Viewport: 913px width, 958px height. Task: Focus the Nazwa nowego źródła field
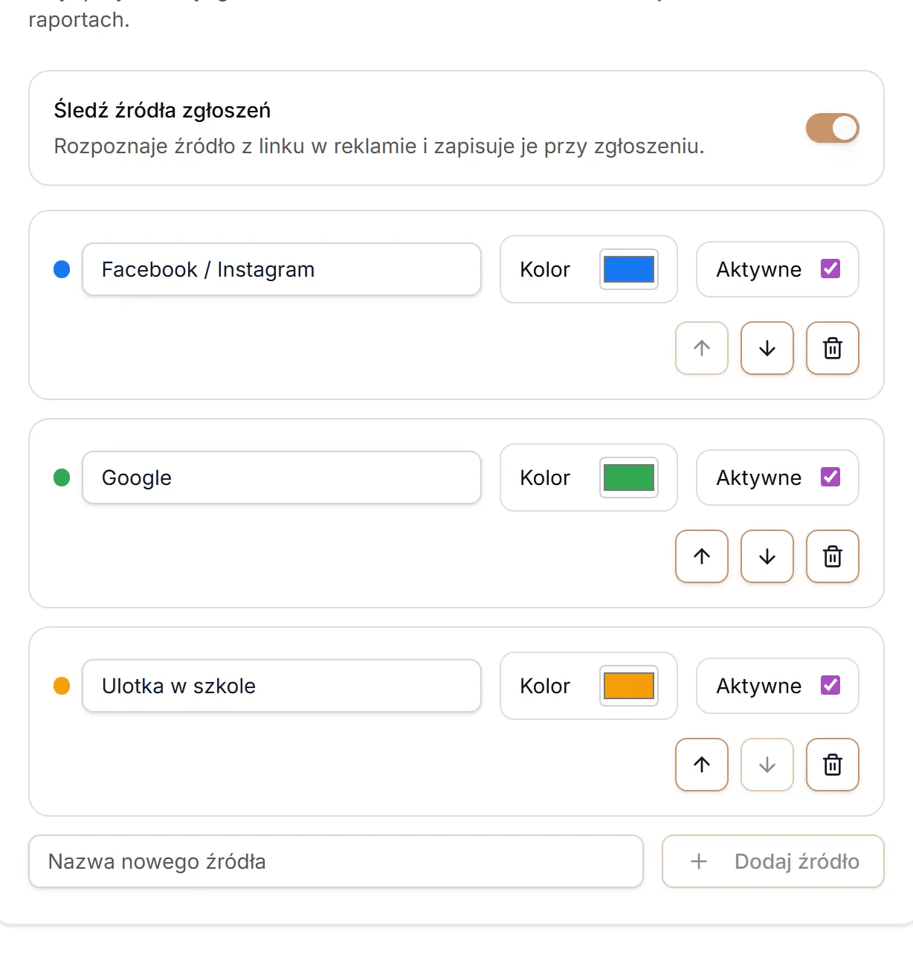[336, 861]
